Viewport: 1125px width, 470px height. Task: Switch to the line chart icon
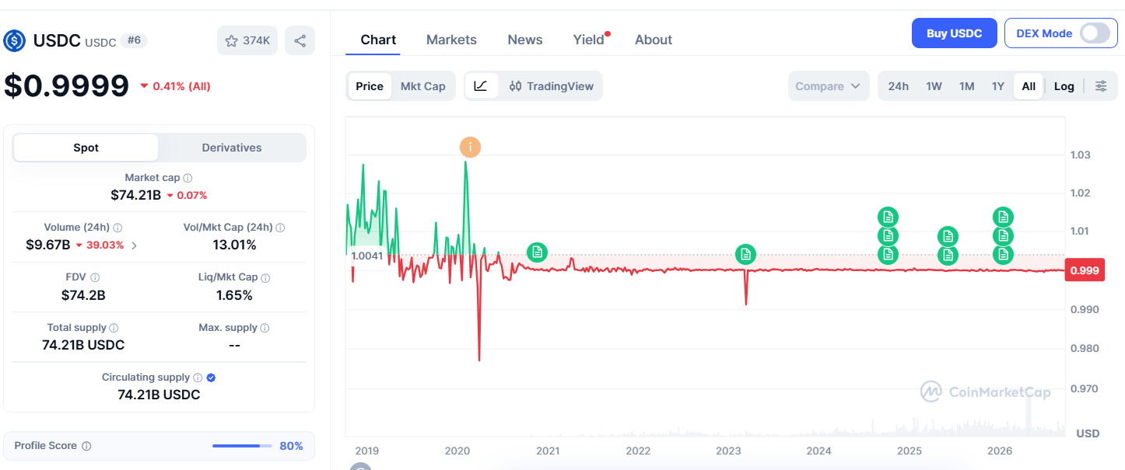click(x=481, y=86)
